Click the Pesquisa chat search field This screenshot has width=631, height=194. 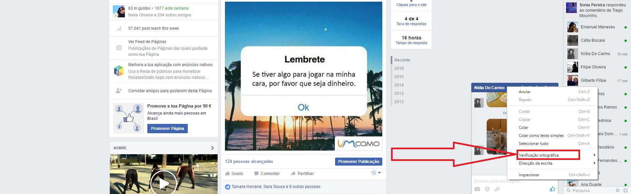pyautogui.click(x=589, y=190)
